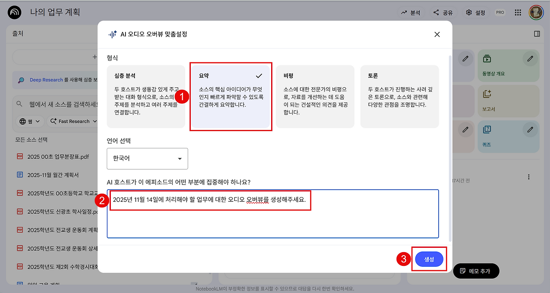The height and width of the screenshot is (293, 550).
Task: Select the 심층 분석 format card
Action: click(146, 96)
